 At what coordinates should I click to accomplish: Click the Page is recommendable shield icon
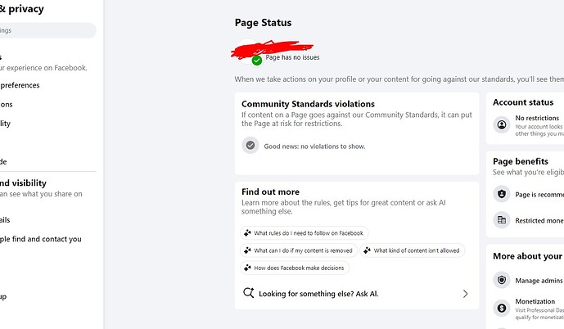click(x=502, y=194)
